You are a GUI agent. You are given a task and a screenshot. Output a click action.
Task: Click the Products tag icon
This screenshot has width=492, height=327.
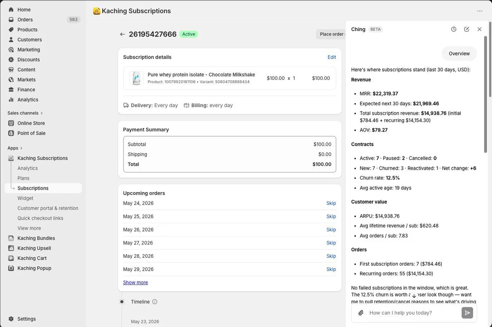11,30
